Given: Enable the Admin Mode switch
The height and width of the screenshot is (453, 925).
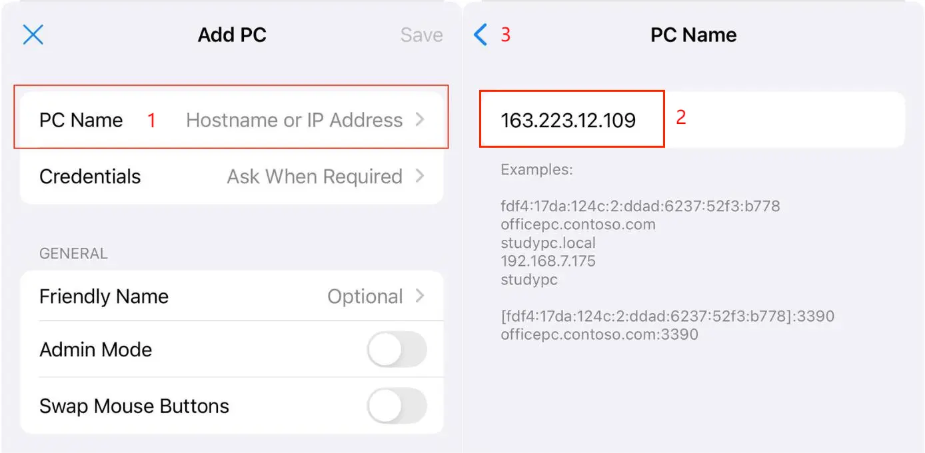Looking at the screenshot, I should (x=397, y=350).
